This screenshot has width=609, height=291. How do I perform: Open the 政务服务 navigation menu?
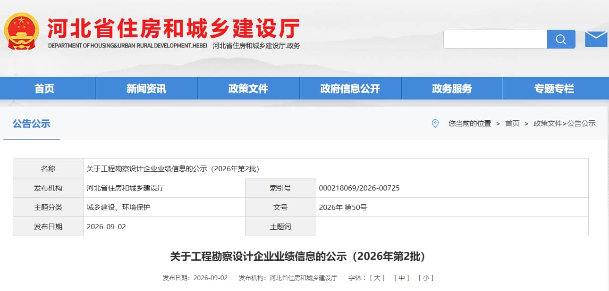452,88
